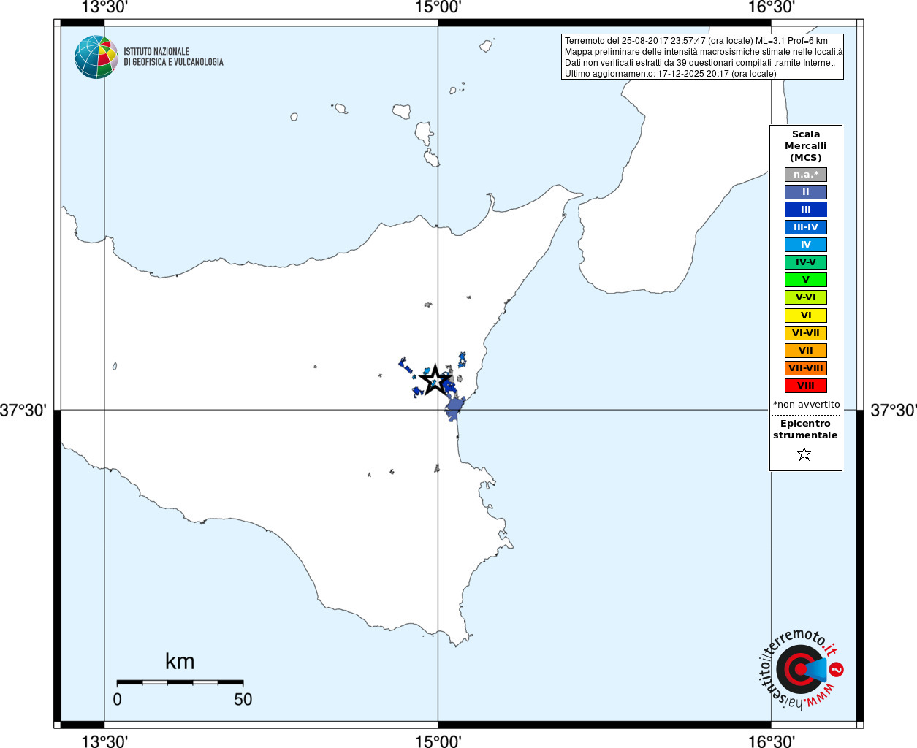Image resolution: width=917 pixels, height=748 pixels.
Task: Select the yellow VI intensity legend swatch
Action: click(x=806, y=316)
